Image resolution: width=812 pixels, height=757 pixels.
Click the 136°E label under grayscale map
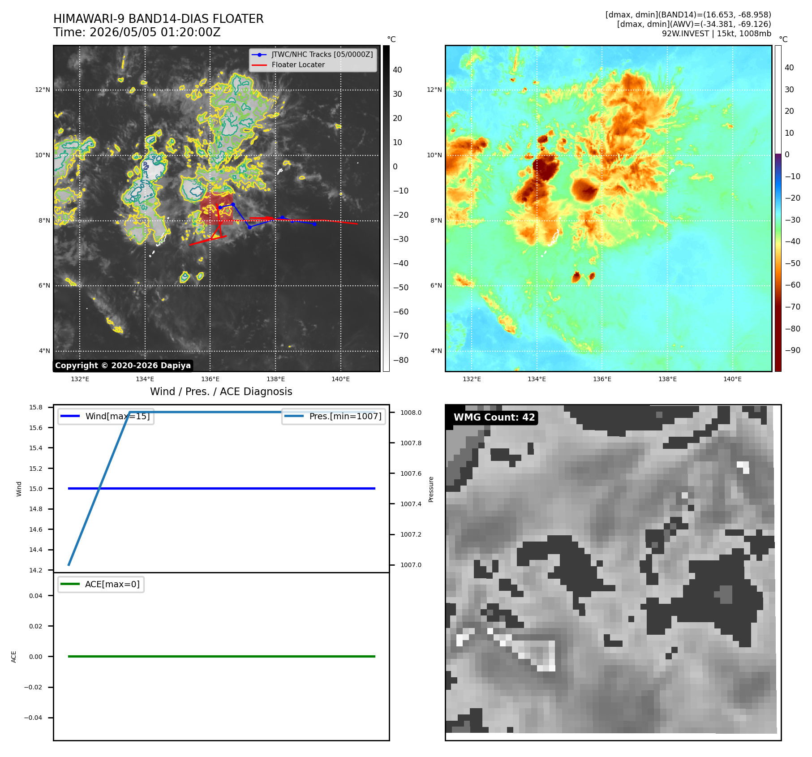[x=210, y=379]
